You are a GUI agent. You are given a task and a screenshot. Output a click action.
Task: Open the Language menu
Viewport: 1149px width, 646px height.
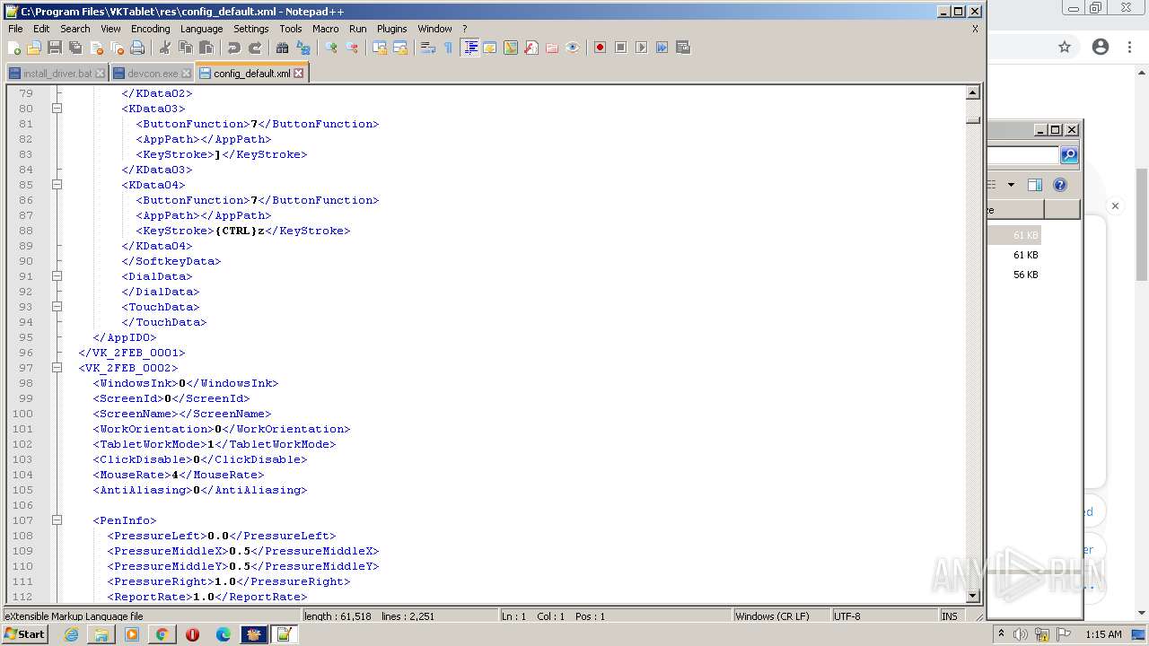201,29
